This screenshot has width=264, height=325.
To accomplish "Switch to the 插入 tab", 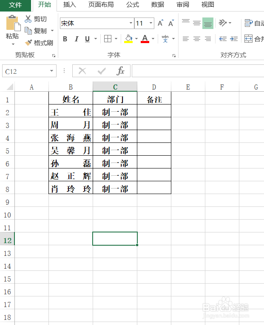I will pyautogui.click(x=70, y=5).
